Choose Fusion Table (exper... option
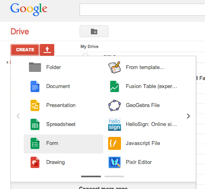 [x=143, y=86]
